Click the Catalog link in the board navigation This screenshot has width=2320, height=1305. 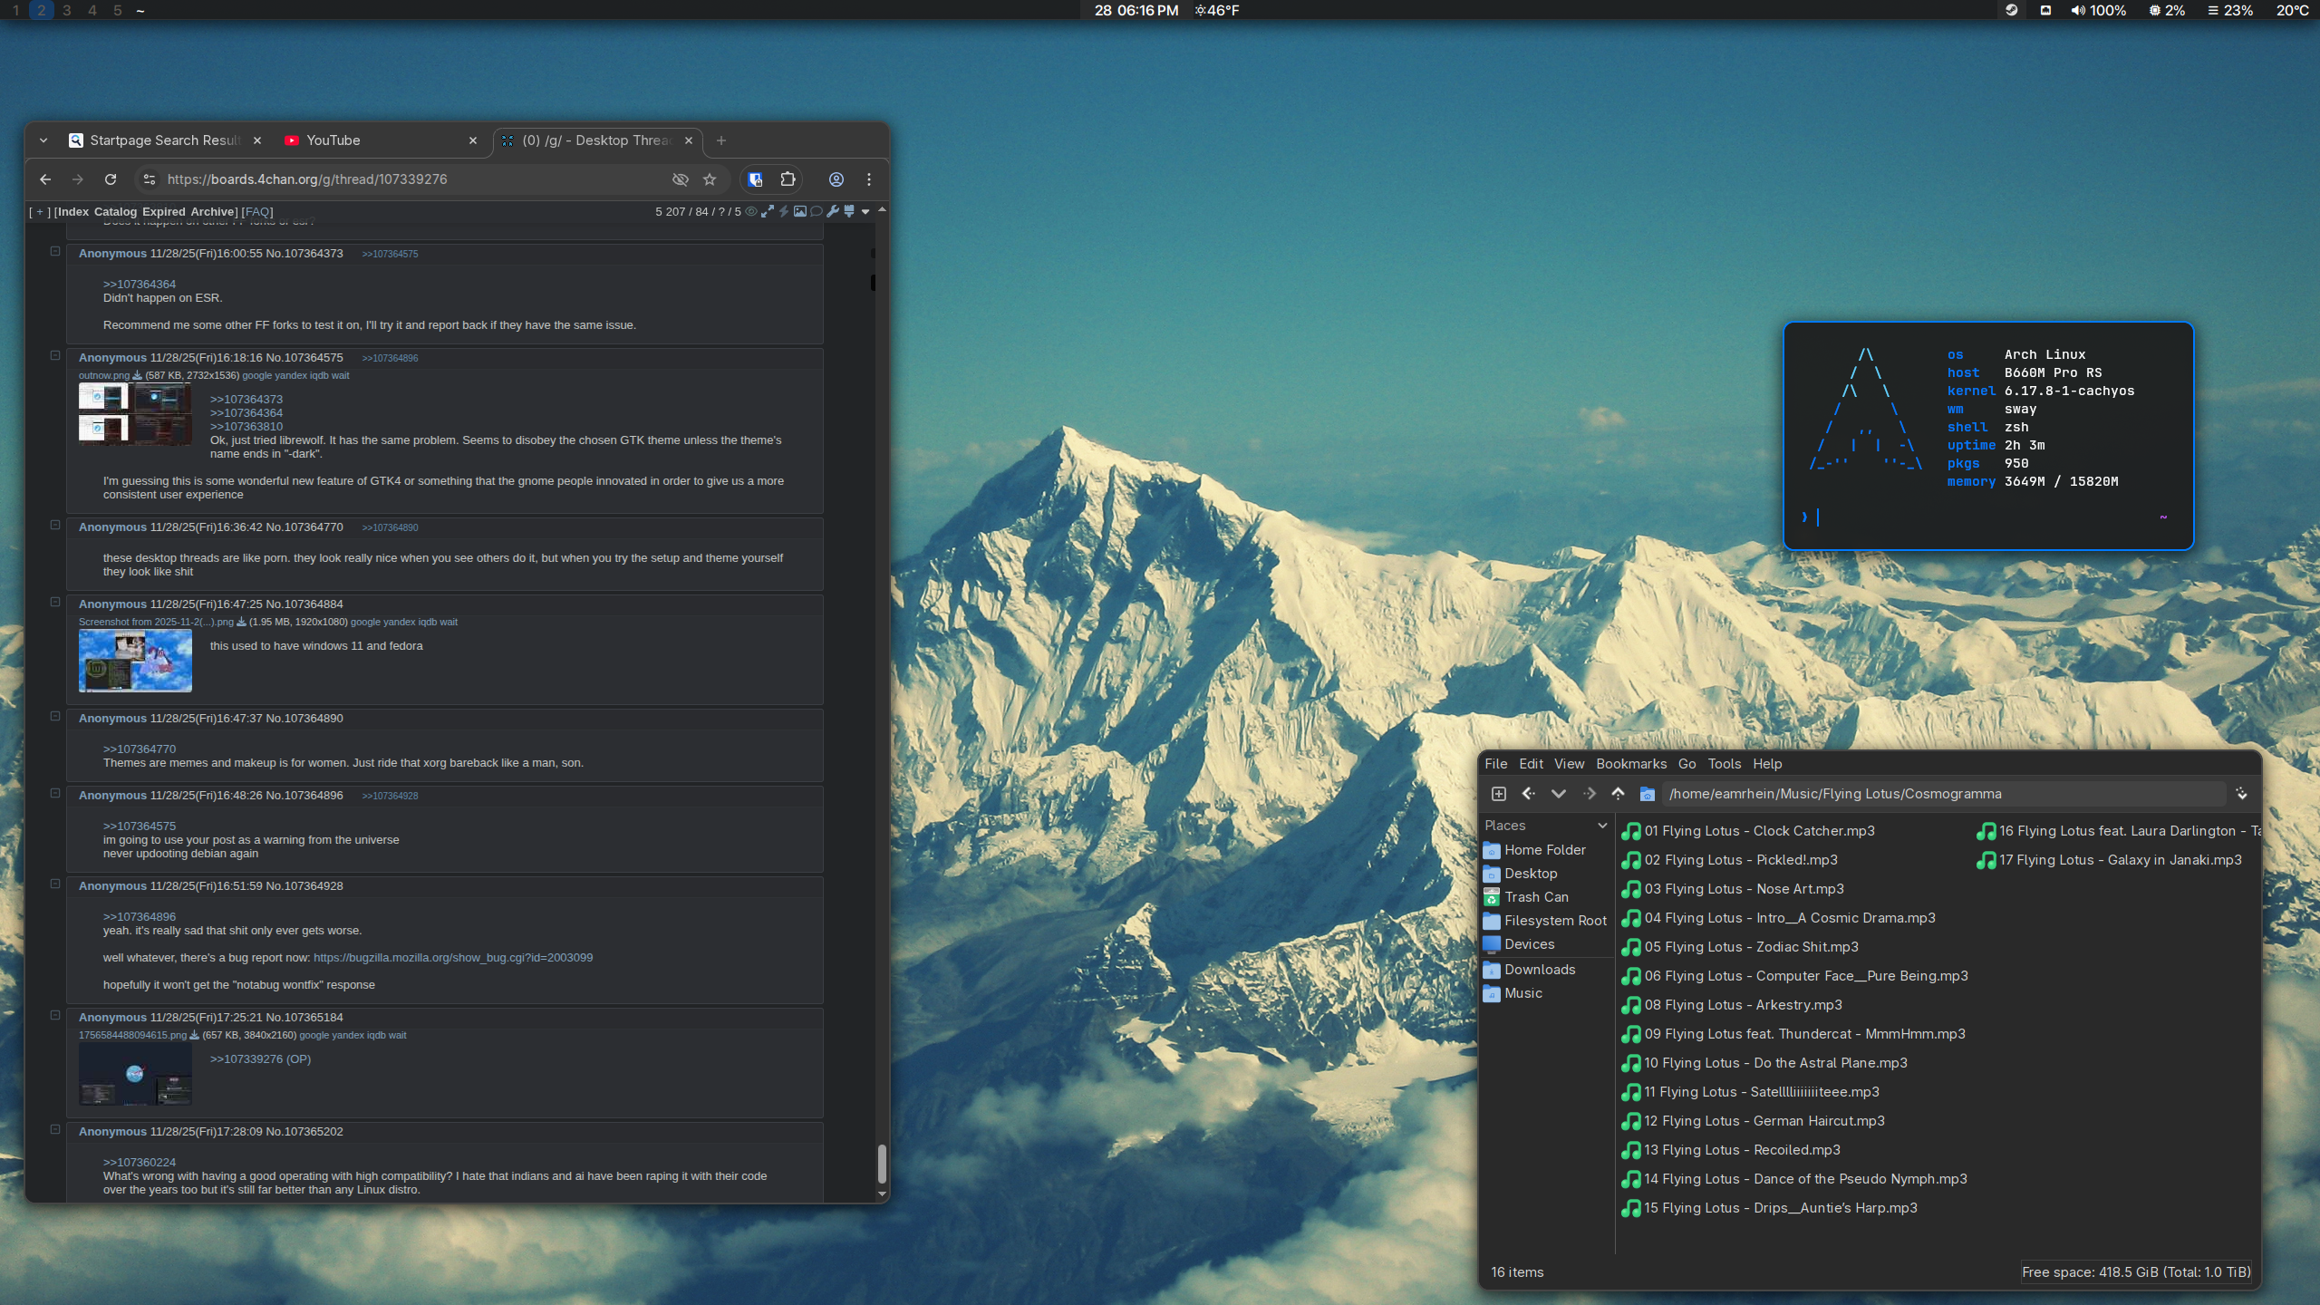click(115, 212)
